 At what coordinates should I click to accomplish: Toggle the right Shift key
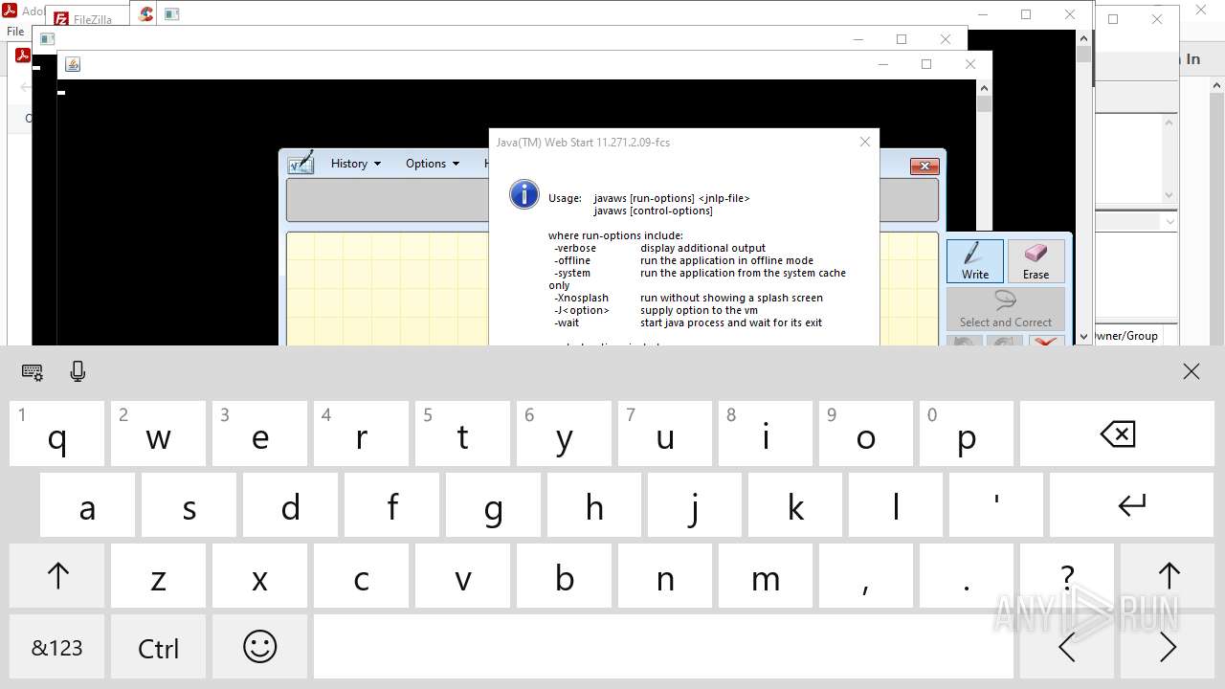(x=1169, y=576)
